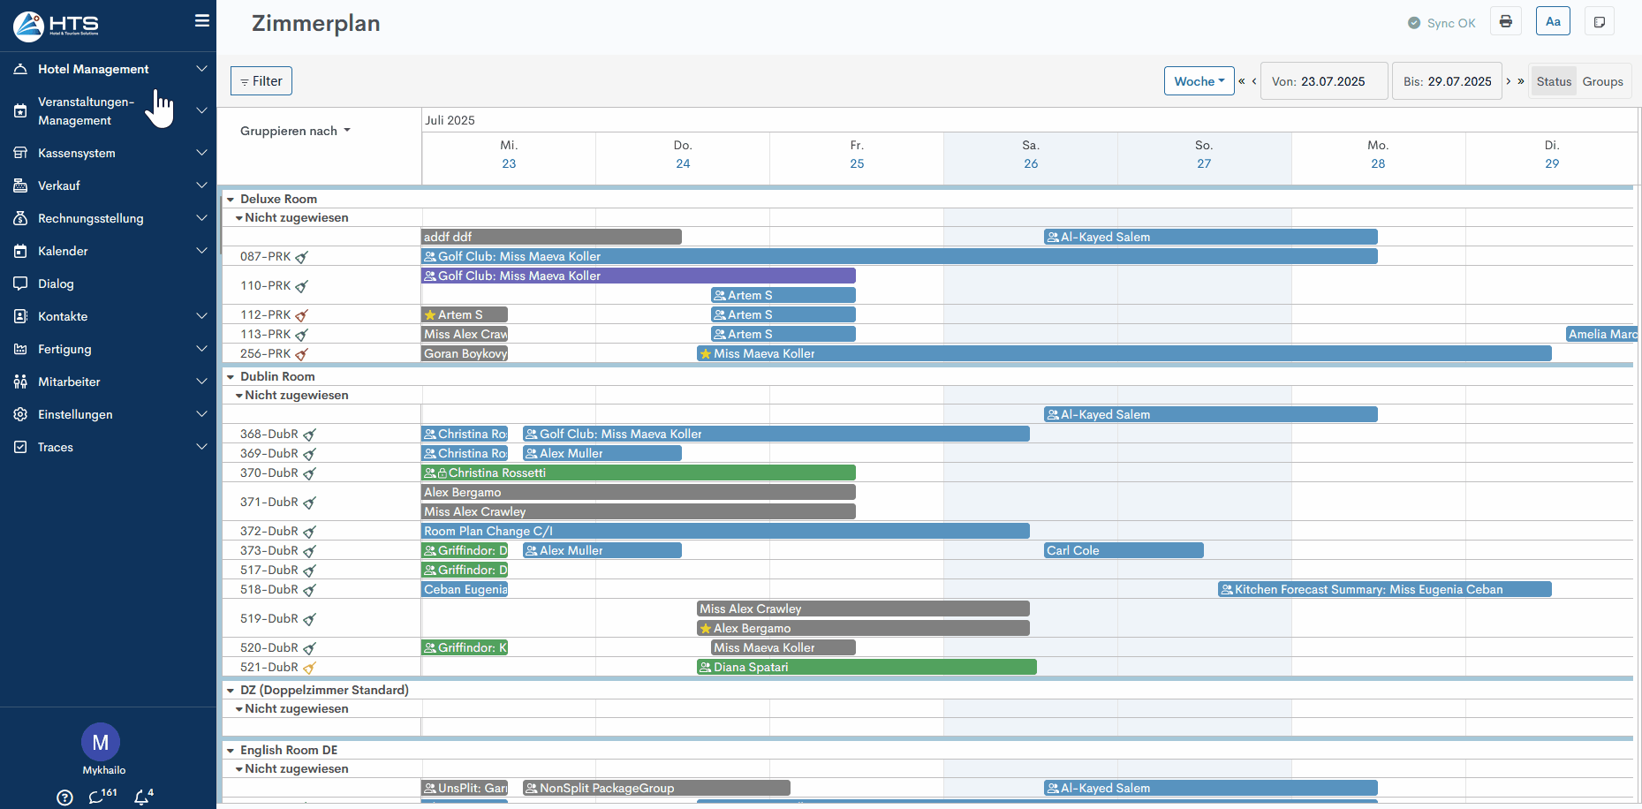
Task: Click the print icon button
Action: pos(1505,22)
